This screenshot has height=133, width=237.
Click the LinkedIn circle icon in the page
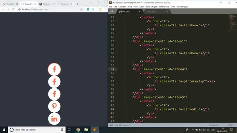click(x=54, y=119)
